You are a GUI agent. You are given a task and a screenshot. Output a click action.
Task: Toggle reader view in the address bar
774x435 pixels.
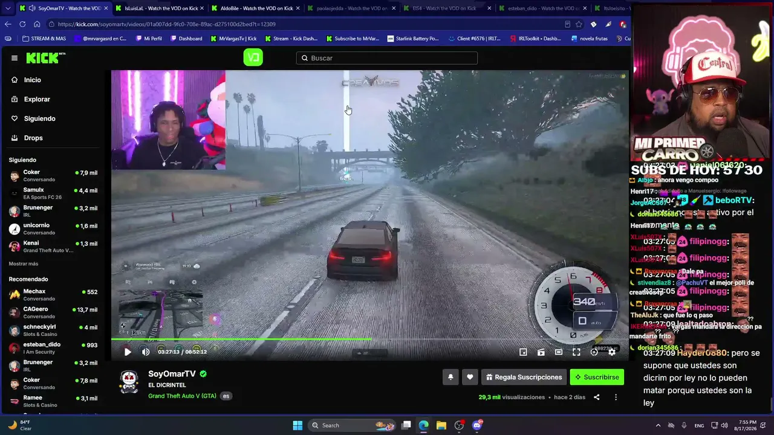click(x=567, y=24)
